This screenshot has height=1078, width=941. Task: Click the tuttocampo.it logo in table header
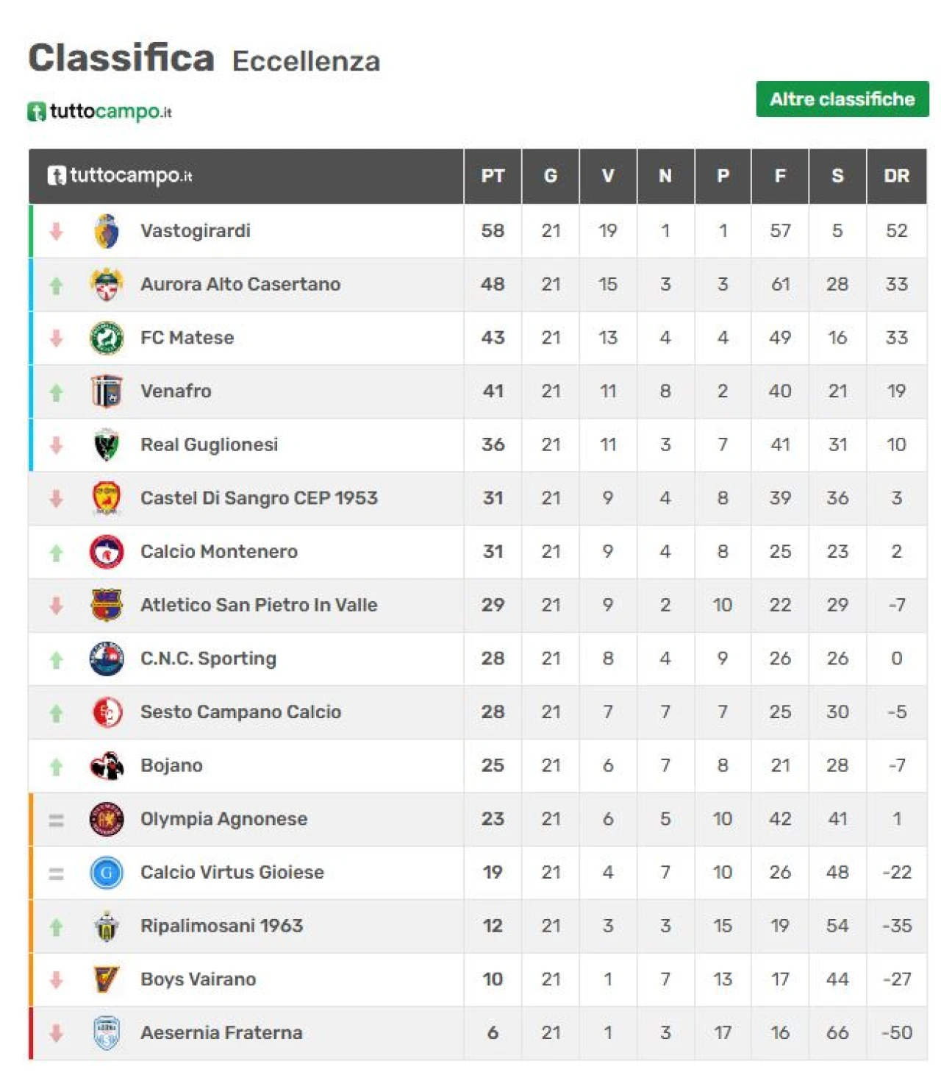click(x=120, y=175)
